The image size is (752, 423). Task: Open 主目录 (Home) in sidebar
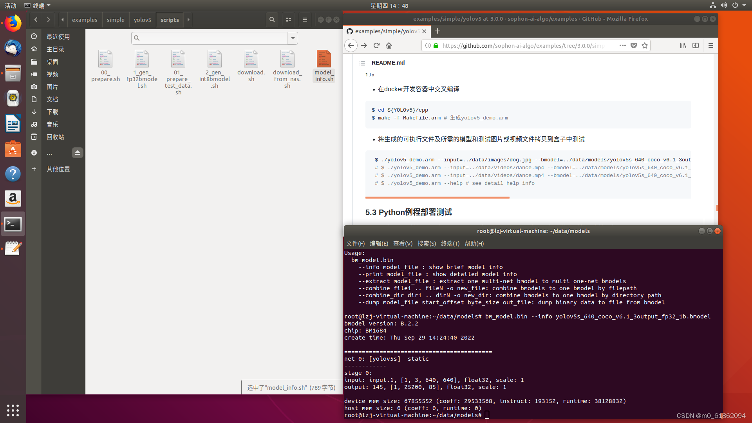56,49
